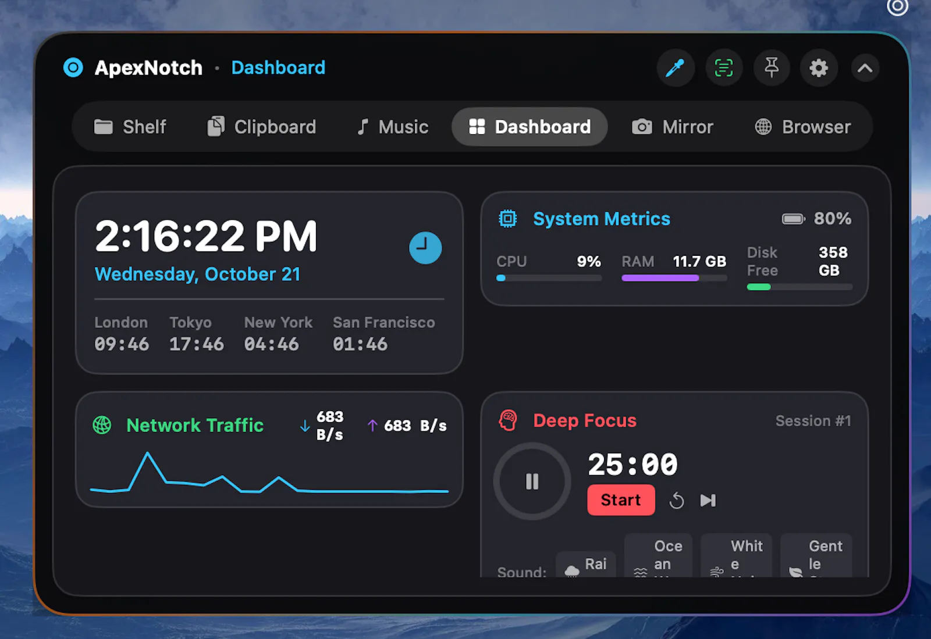Screen dimensions: 931x639
Task: Click the London world clock
Action: (x=122, y=334)
